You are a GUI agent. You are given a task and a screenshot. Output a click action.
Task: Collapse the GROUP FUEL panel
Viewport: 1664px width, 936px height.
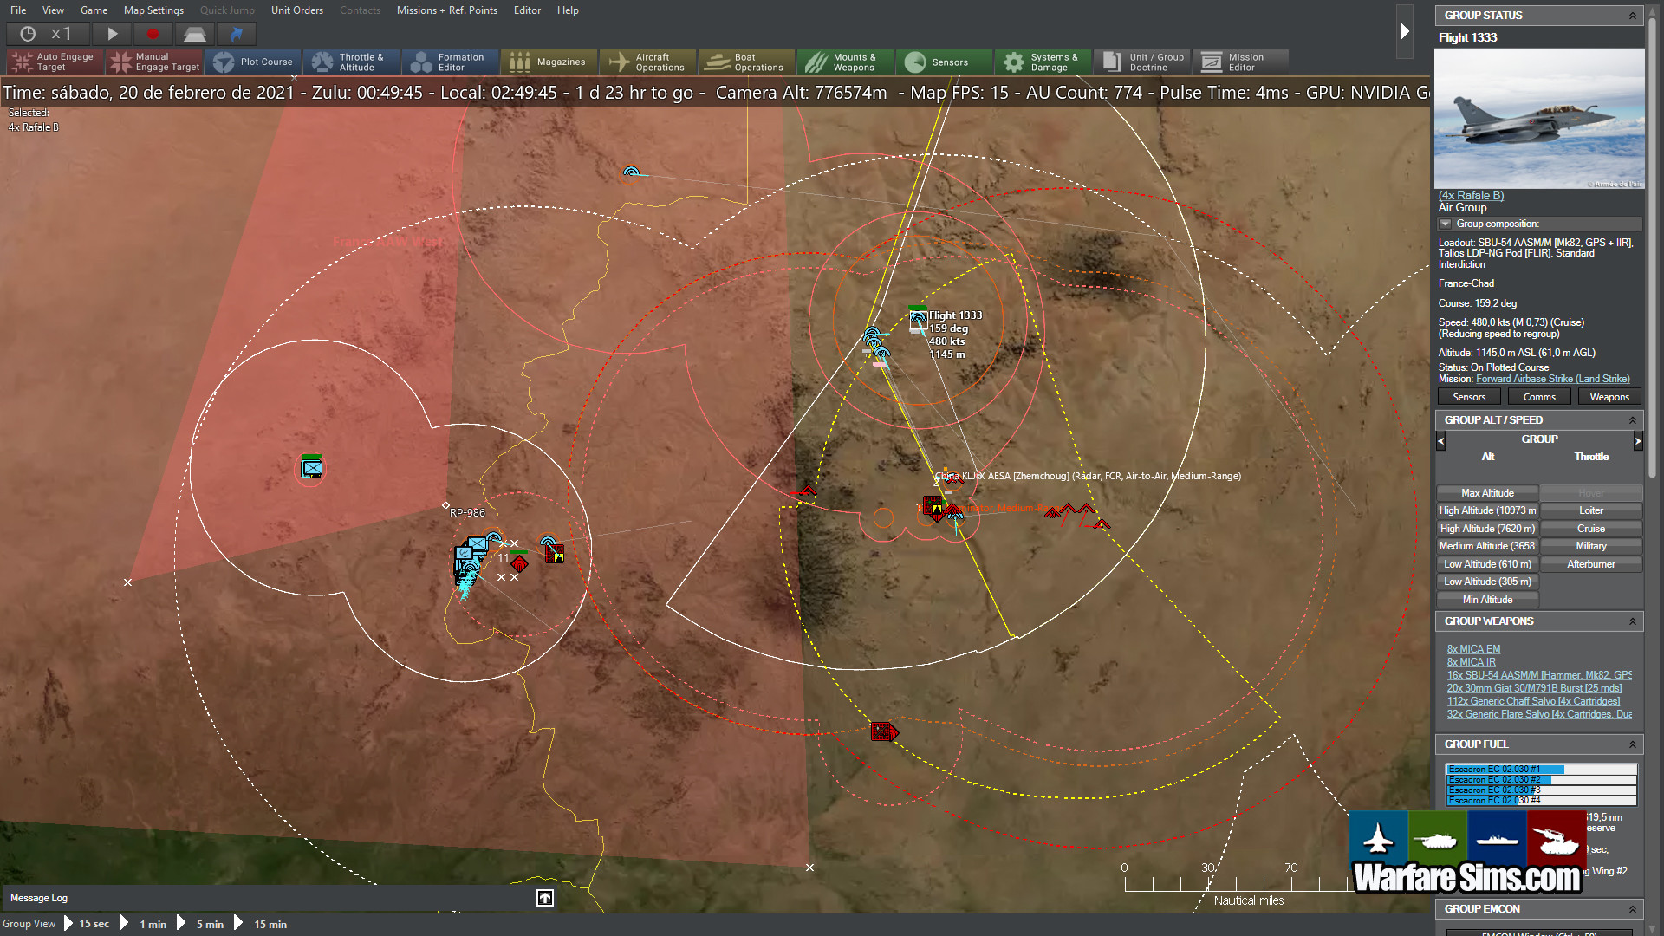tap(1633, 744)
